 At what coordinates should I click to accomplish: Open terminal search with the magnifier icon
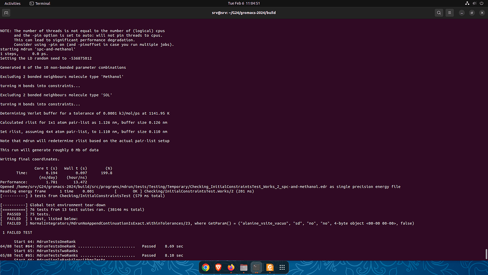click(438, 12)
